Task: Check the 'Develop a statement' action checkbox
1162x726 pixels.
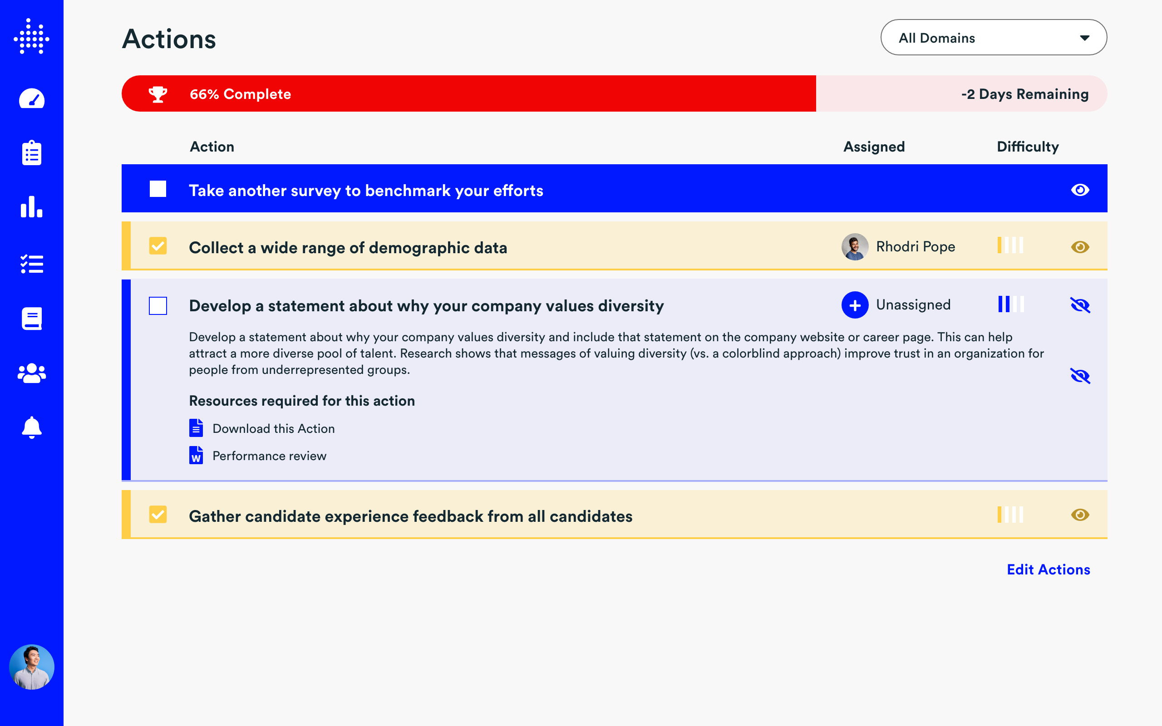Action: [158, 306]
